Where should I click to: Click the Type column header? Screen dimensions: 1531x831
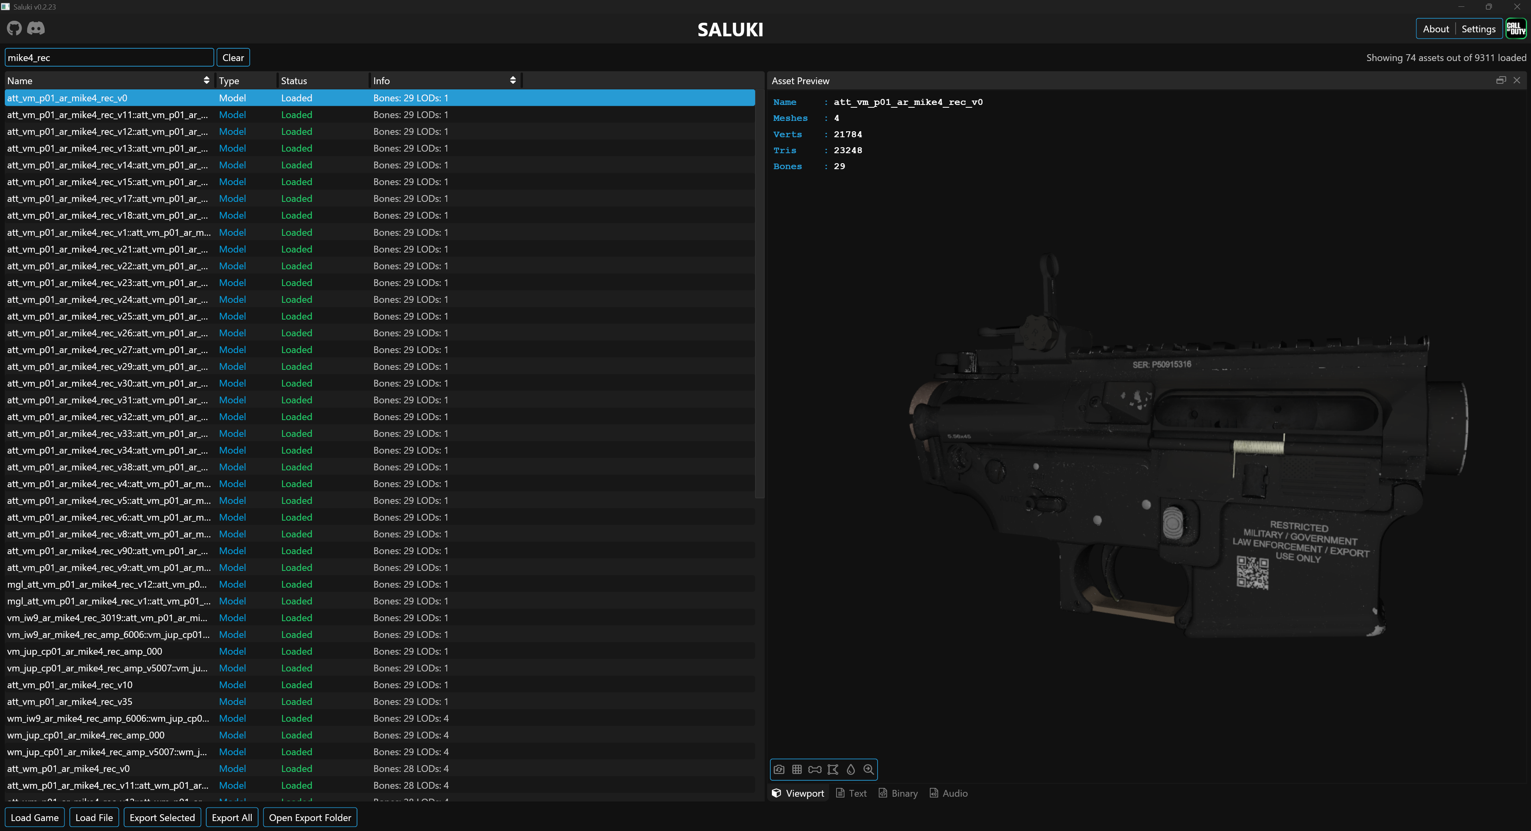(x=245, y=81)
